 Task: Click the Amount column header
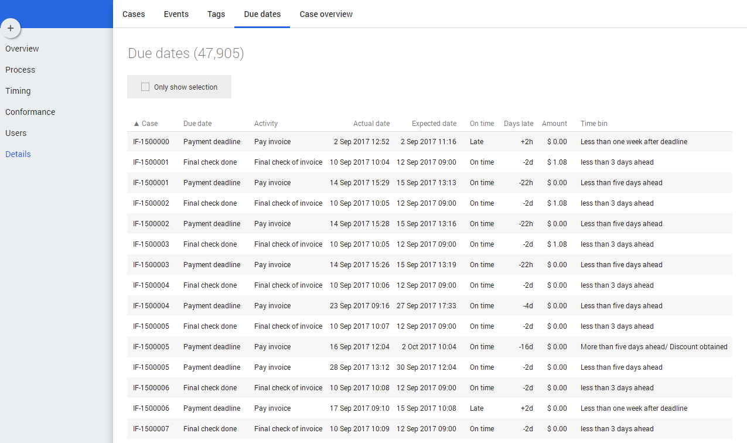pos(554,124)
